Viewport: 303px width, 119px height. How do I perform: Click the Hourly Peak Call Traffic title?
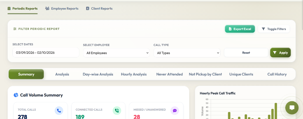pos(217,93)
